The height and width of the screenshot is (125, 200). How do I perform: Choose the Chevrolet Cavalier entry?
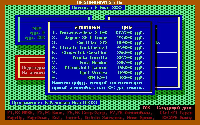point(98,53)
